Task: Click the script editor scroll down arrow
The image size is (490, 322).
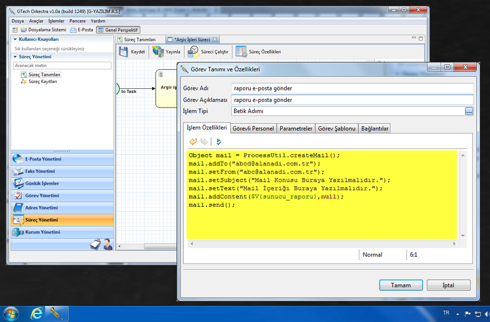Action: 463,236
